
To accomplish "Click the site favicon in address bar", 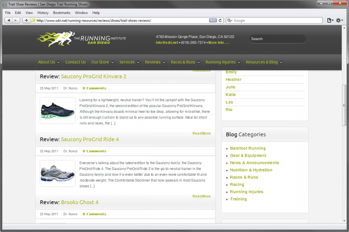I will coord(33,21).
